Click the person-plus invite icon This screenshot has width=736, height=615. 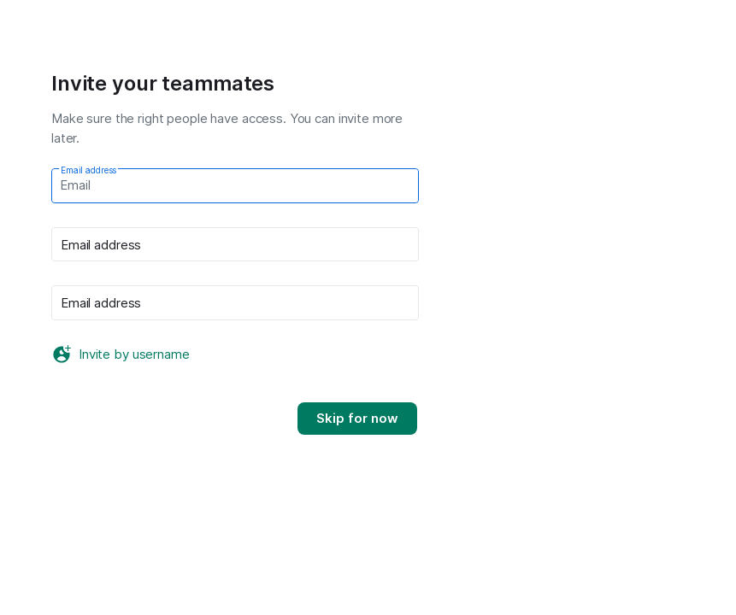[x=62, y=354]
